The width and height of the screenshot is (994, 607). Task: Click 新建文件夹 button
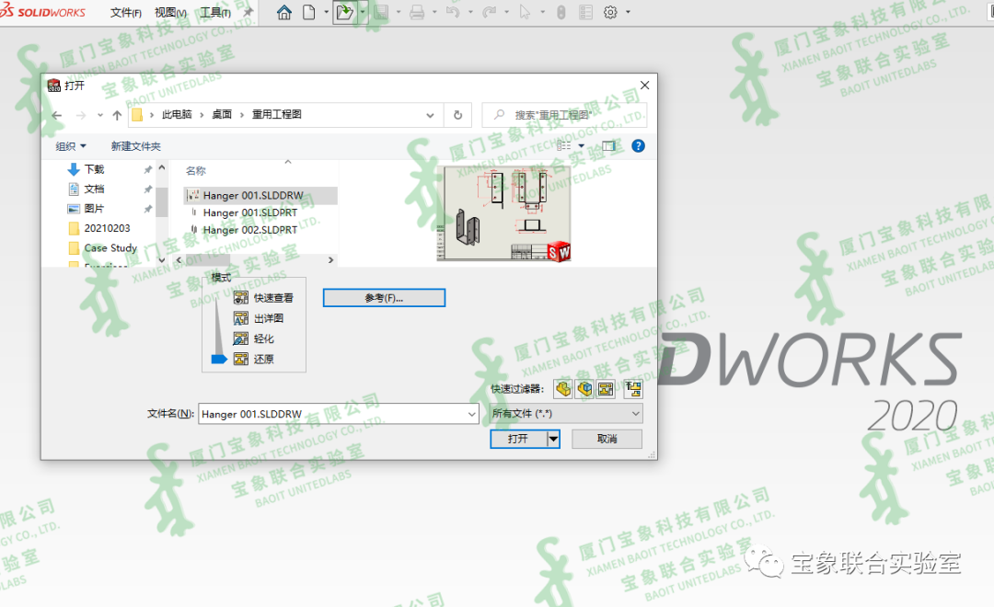point(135,146)
